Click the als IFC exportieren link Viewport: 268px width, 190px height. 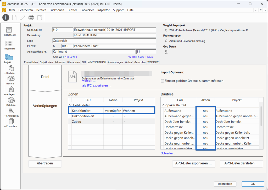(97, 85)
